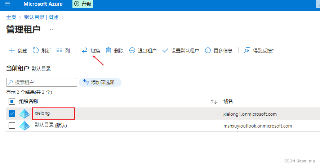Viewport: 320px width, 166px height.
Task: Click 切换 to switch tenant
Action: click(x=91, y=50)
